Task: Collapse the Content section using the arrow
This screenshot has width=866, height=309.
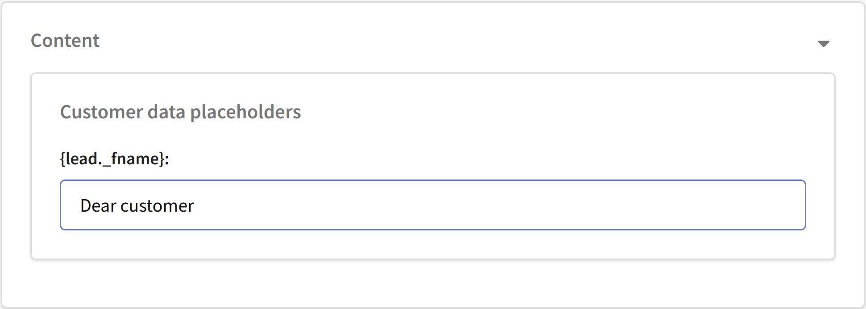Action: tap(823, 44)
